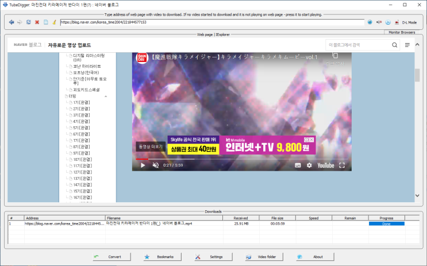
Task: Open Settings dialog
Action: (x=213, y=257)
